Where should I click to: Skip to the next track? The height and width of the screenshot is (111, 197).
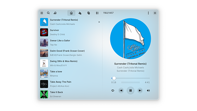pyautogui.click(x=140, y=91)
